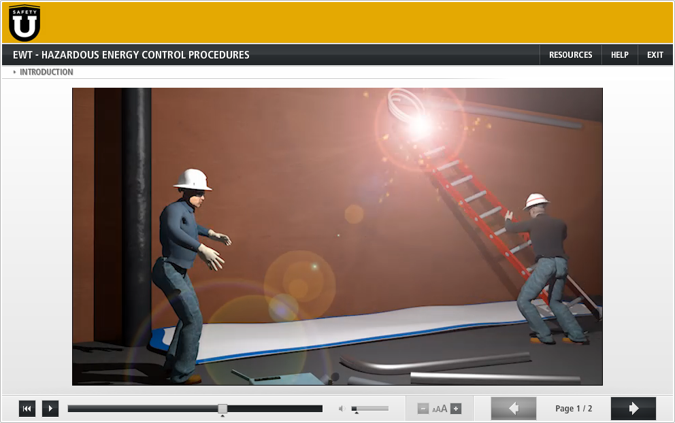Click the EXIT button

655,54
